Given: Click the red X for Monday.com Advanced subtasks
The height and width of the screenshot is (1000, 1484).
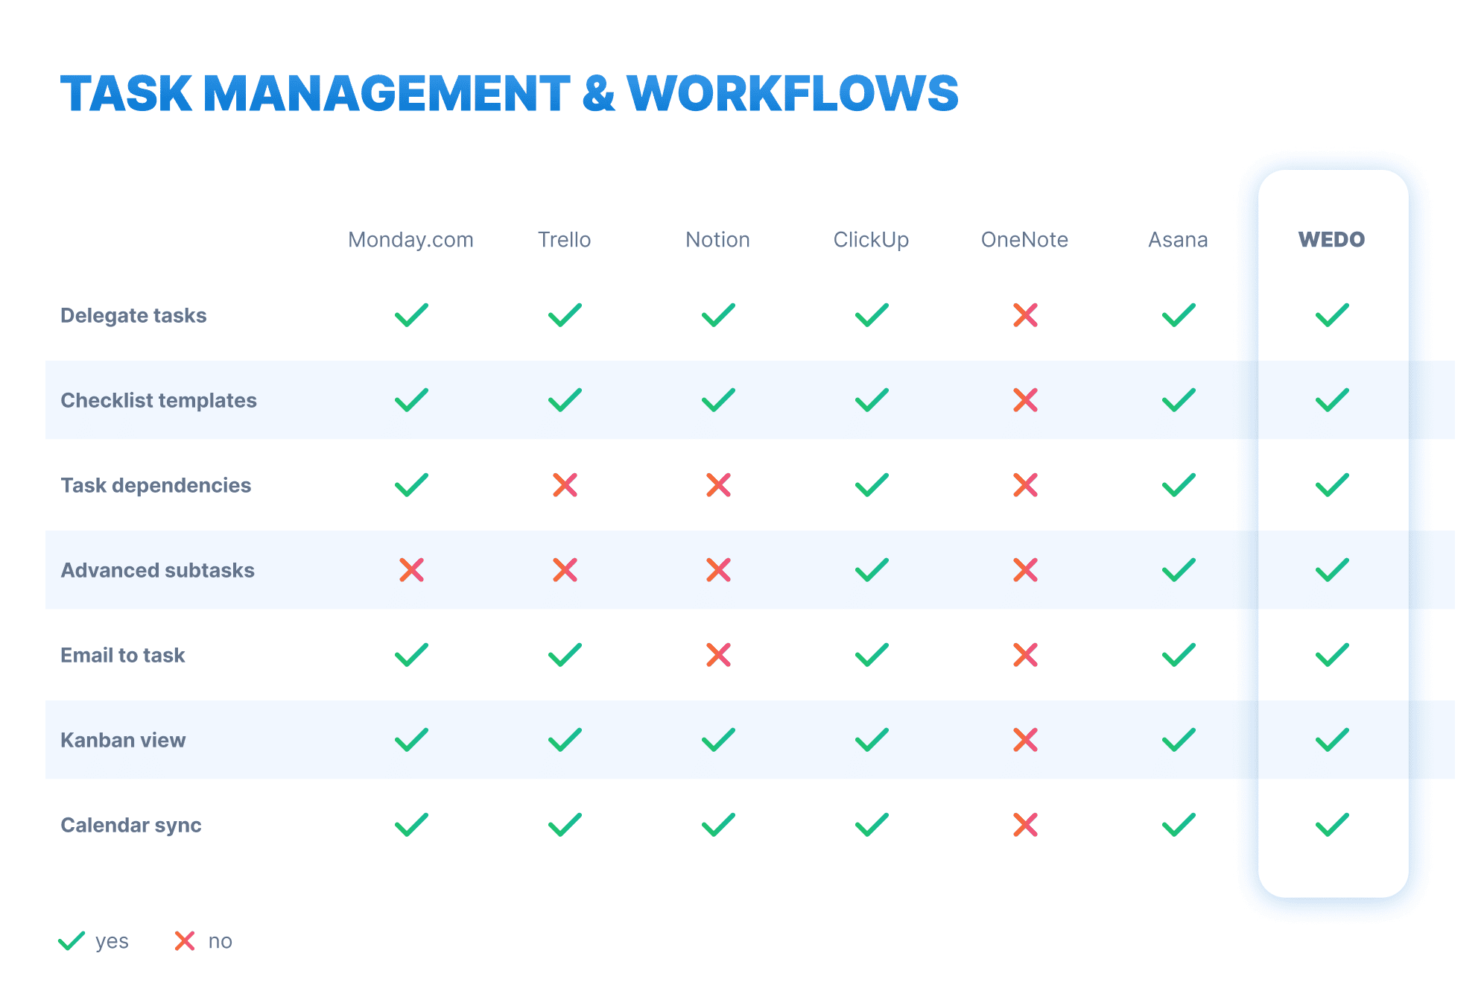Looking at the screenshot, I should point(411,571).
